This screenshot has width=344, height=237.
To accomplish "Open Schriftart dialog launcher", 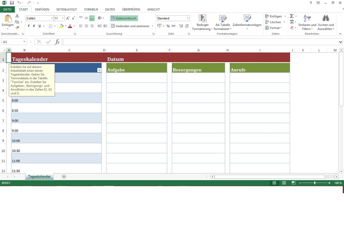I will pos(75,34).
